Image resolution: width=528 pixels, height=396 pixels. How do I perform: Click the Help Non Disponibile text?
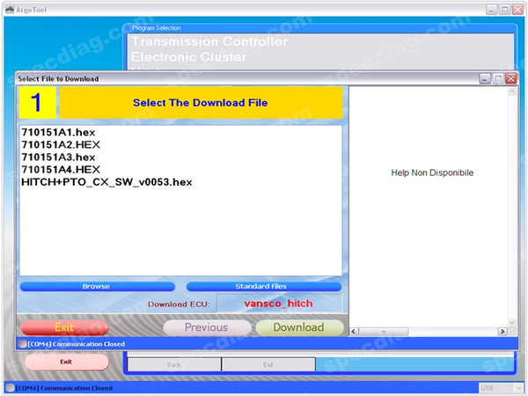click(x=432, y=172)
